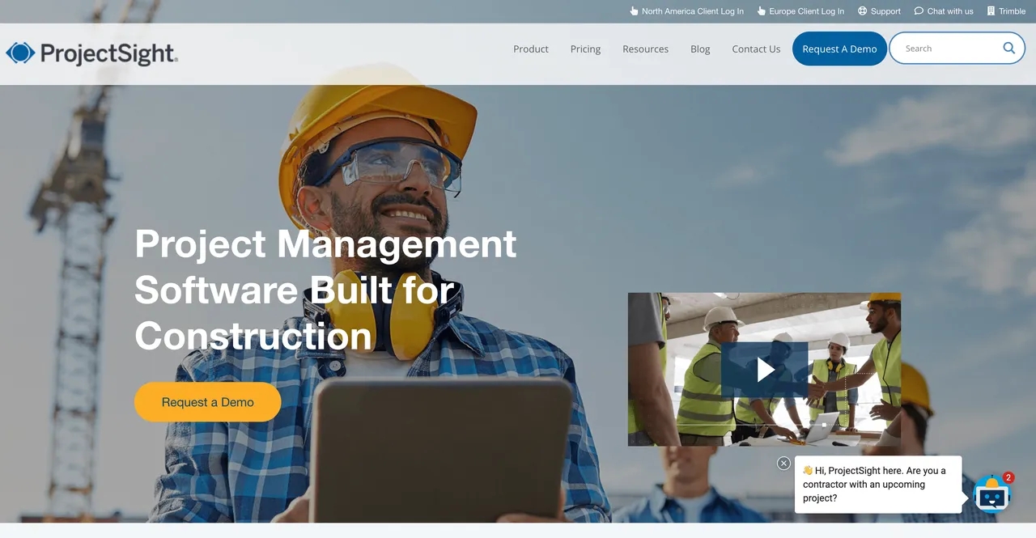Click the Trimble building icon
This screenshot has height=538, width=1036.
(991, 11)
